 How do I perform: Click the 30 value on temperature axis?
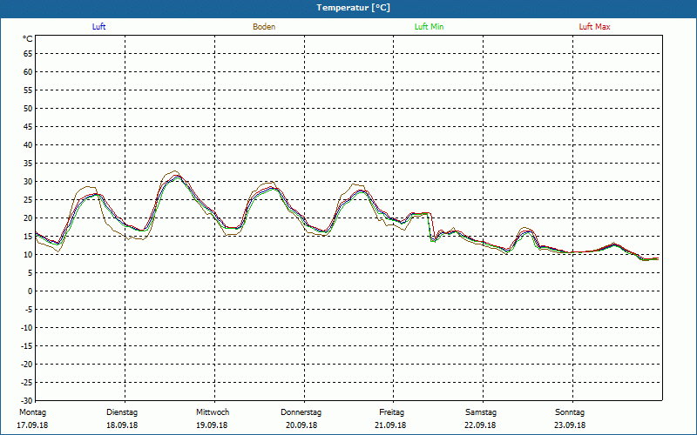(28, 182)
